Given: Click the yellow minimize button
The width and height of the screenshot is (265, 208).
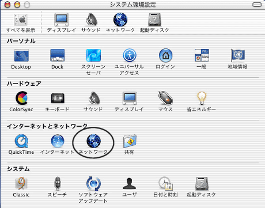Looking at the screenshot, I should click(x=17, y=5).
